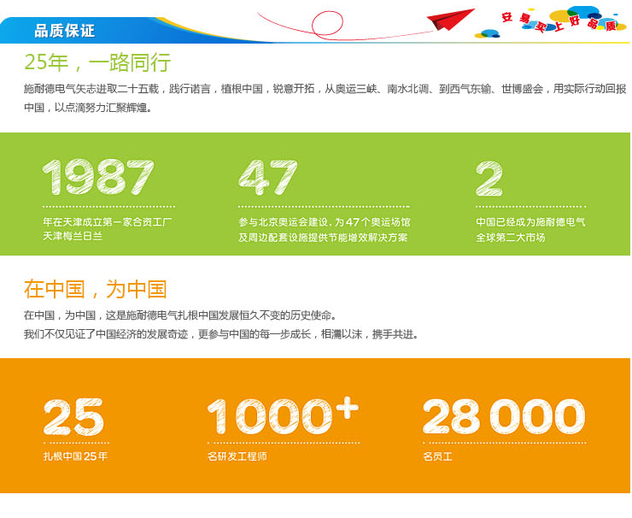Click the line starting 我们不仅见证了中国经济
Screen dimensions: 632x518
point(221,334)
